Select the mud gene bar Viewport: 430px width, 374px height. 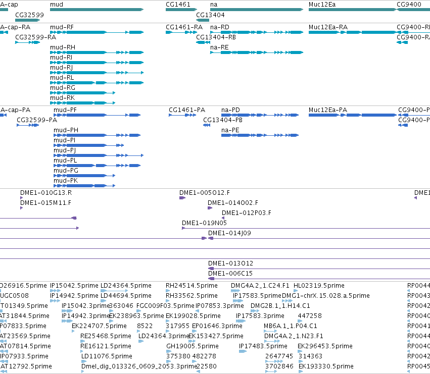point(97,10)
